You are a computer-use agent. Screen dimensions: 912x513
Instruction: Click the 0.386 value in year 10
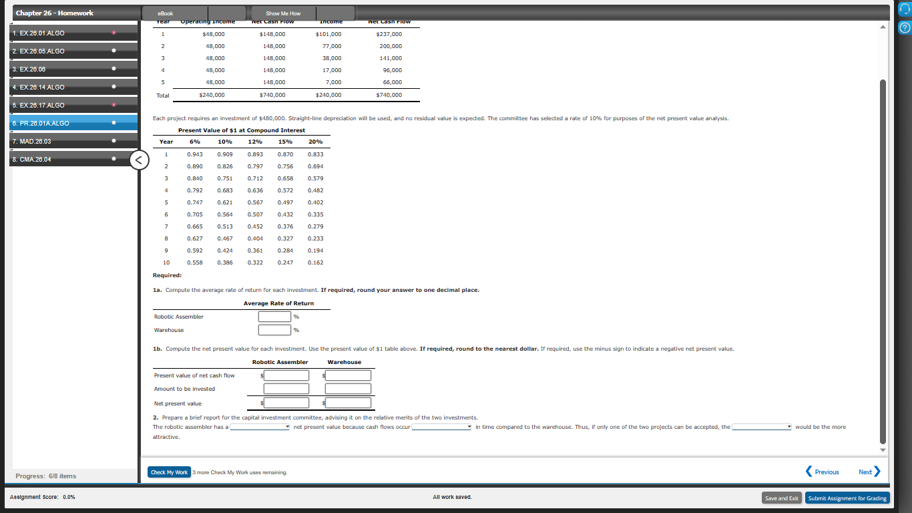pos(225,263)
